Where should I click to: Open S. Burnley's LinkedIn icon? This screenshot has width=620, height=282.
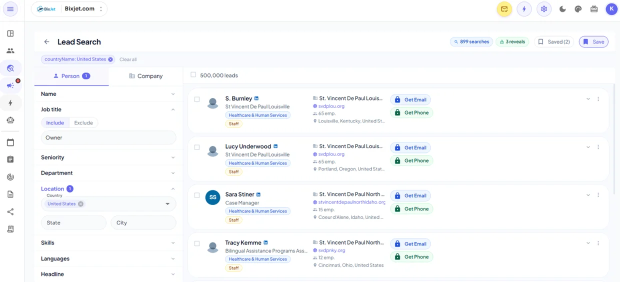pyautogui.click(x=256, y=98)
